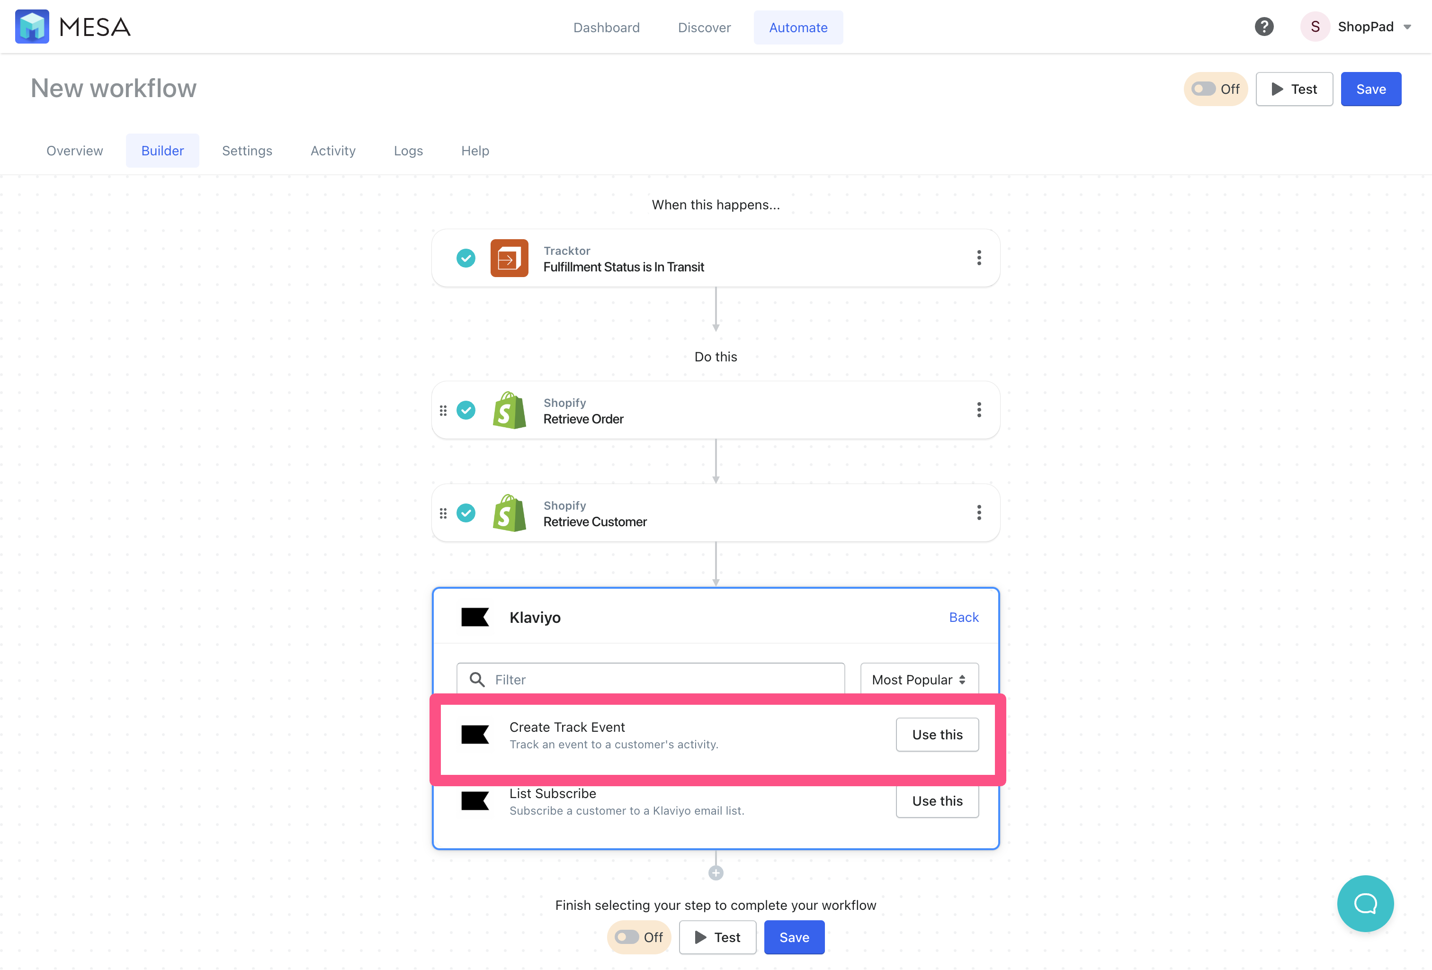Click Shopify icon on Retrieve Customer step
This screenshot has height=970, width=1432.
pos(509,513)
